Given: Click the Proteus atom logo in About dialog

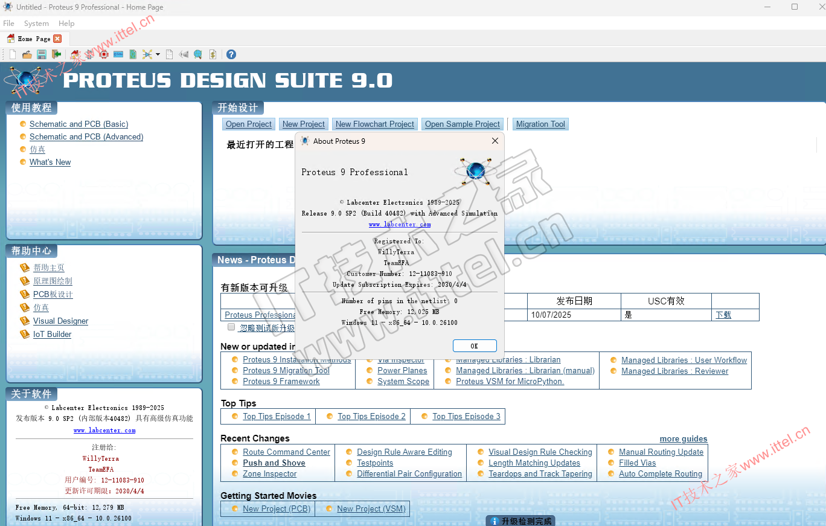Looking at the screenshot, I should click(x=475, y=171).
